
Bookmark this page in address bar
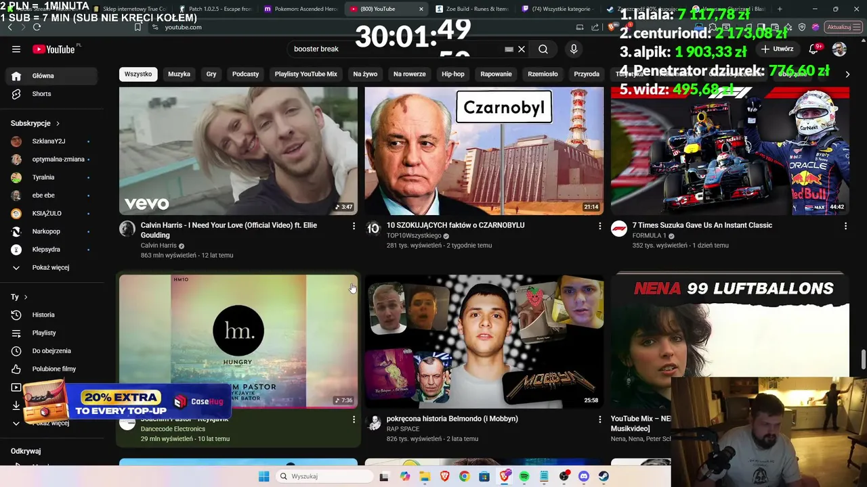coord(138,27)
